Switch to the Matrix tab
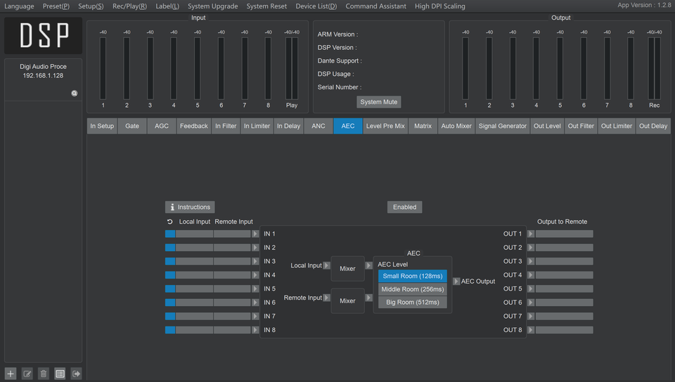This screenshot has height=382, width=675. [423, 127]
